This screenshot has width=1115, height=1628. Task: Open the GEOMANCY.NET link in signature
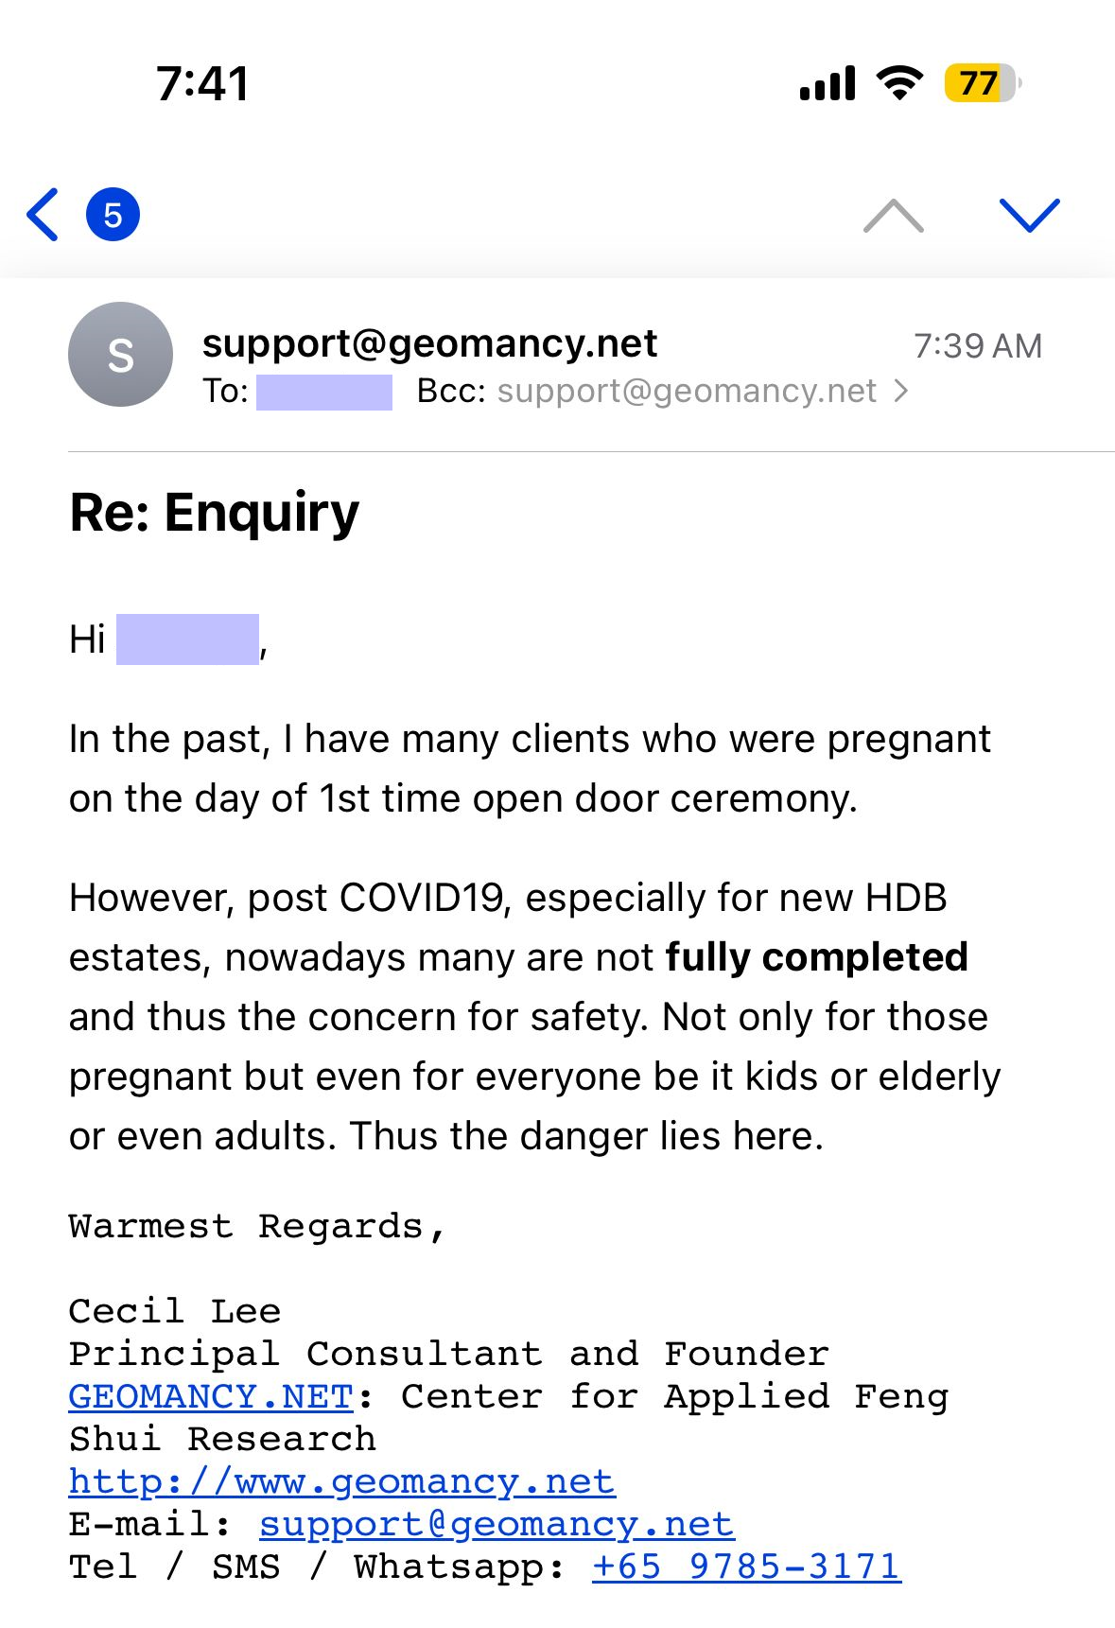coord(211,1396)
